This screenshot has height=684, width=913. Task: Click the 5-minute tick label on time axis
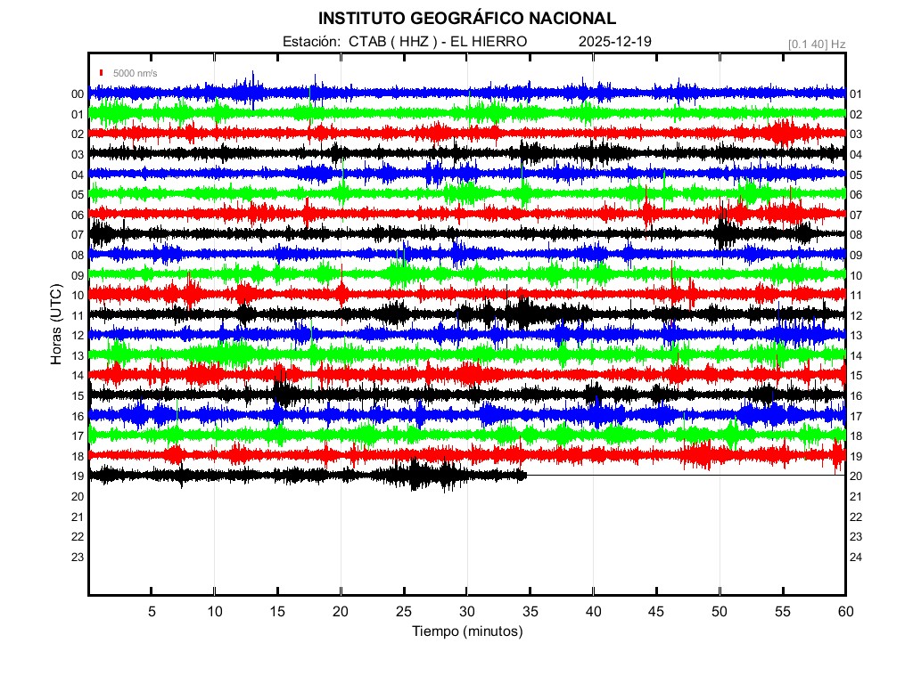(x=152, y=612)
